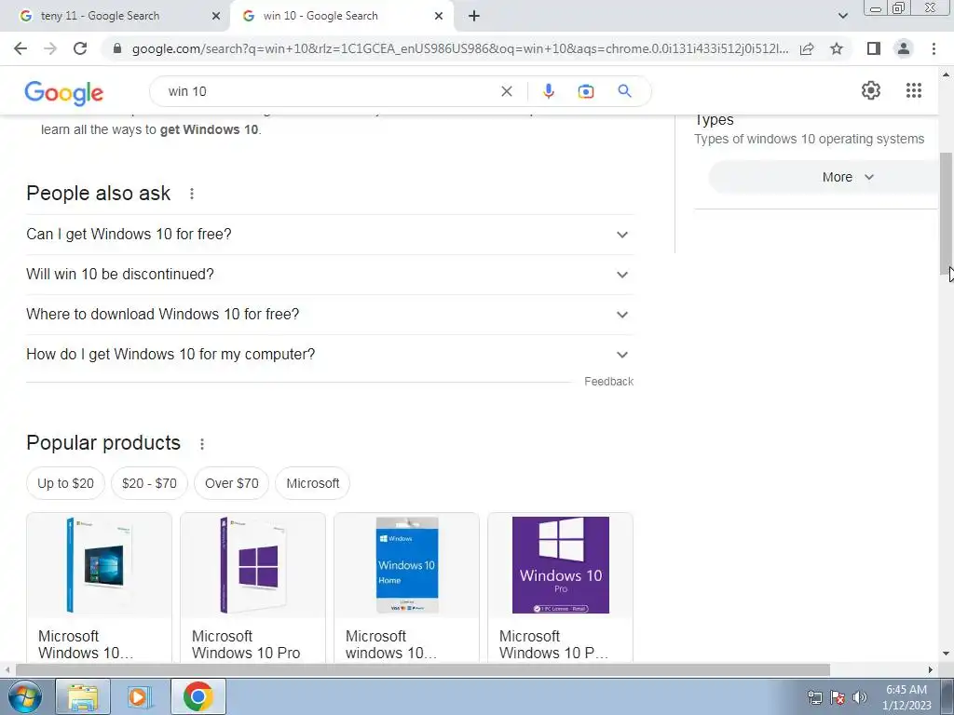Filter products by $20 - $70
Viewport: 954px width, 715px height.
pos(149,483)
